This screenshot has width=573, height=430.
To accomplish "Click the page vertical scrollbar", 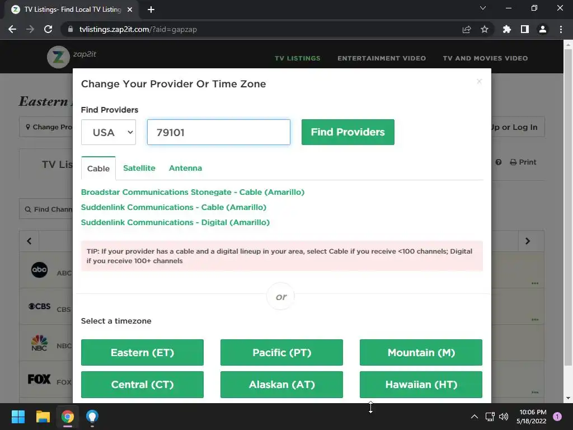I will 568,207.
